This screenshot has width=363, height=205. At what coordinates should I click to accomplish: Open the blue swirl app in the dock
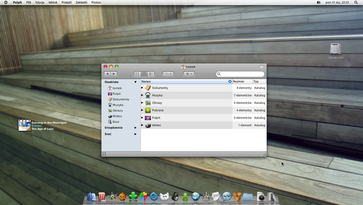click(x=154, y=196)
